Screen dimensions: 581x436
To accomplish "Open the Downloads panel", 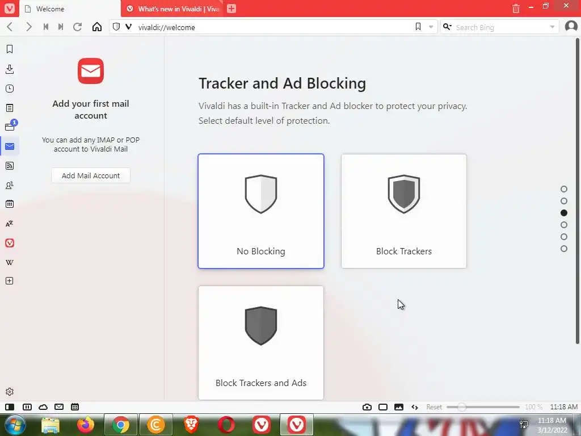I will [x=10, y=69].
